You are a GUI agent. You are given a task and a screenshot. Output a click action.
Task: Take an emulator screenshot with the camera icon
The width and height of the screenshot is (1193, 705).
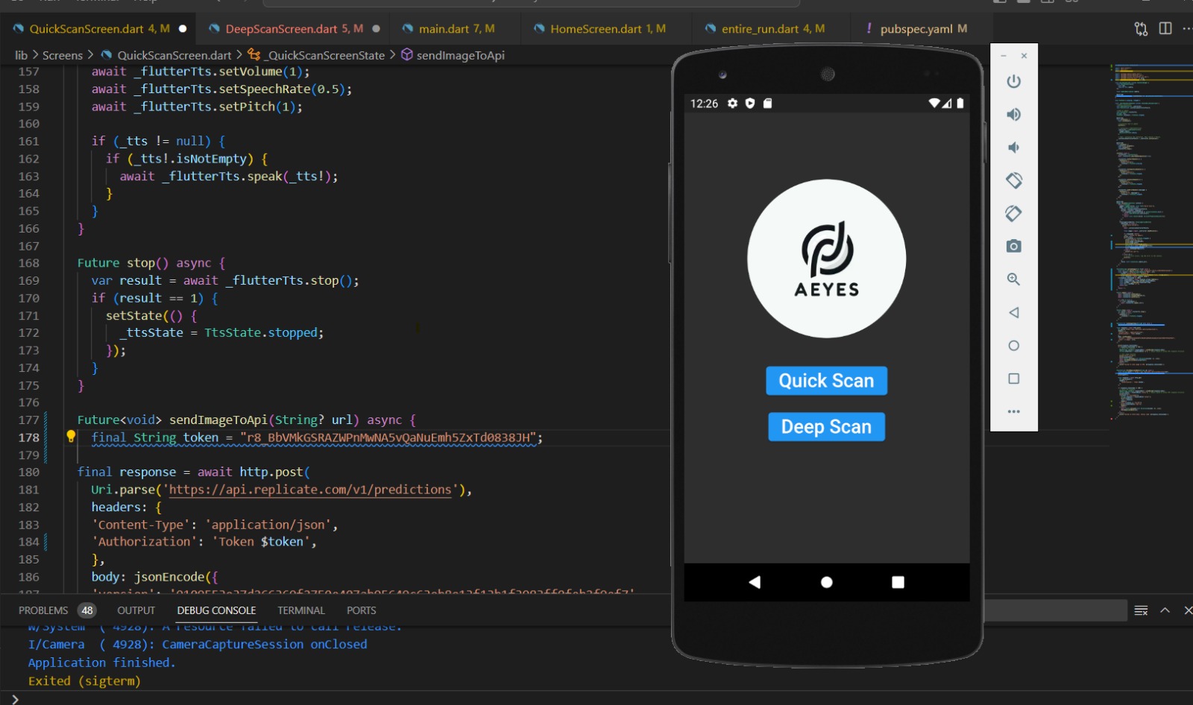point(1013,246)
